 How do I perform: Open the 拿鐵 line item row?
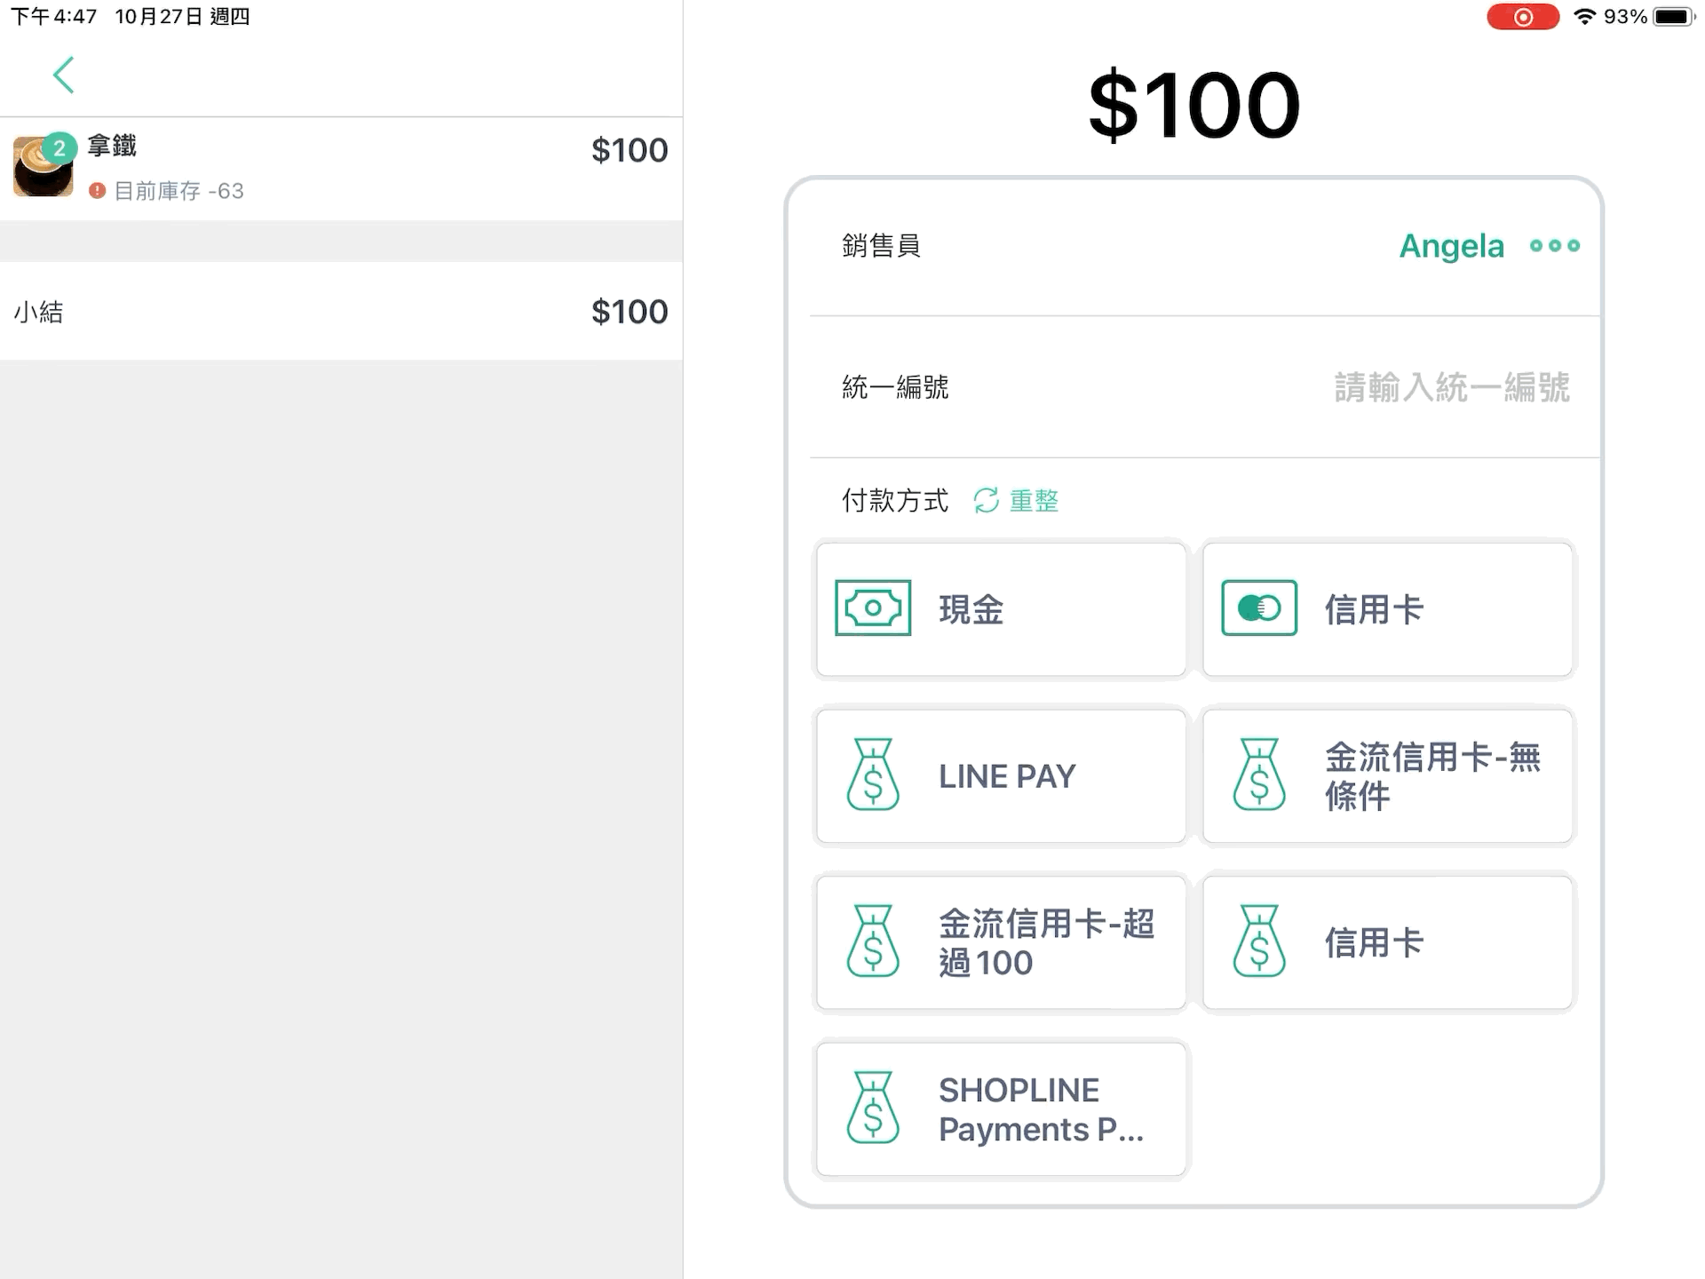click(x=341, y=169)
